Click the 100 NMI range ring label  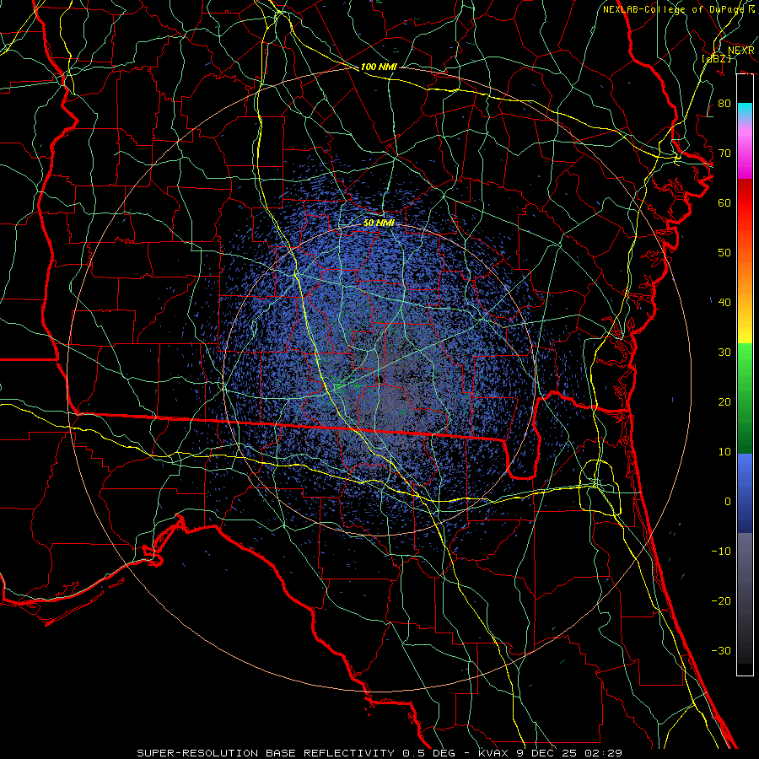coord(379,67)
